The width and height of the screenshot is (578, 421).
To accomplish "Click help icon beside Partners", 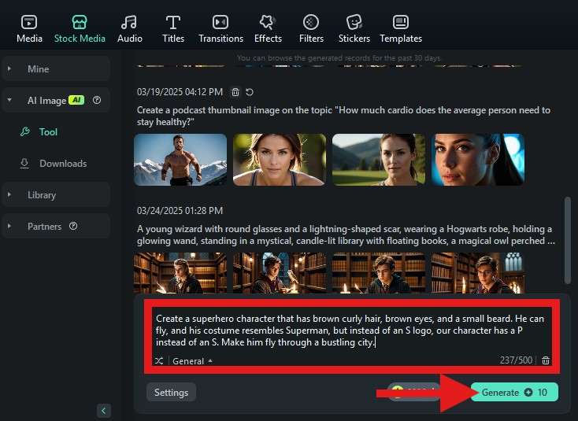I will pyautogui.click(x=73, y=226).
